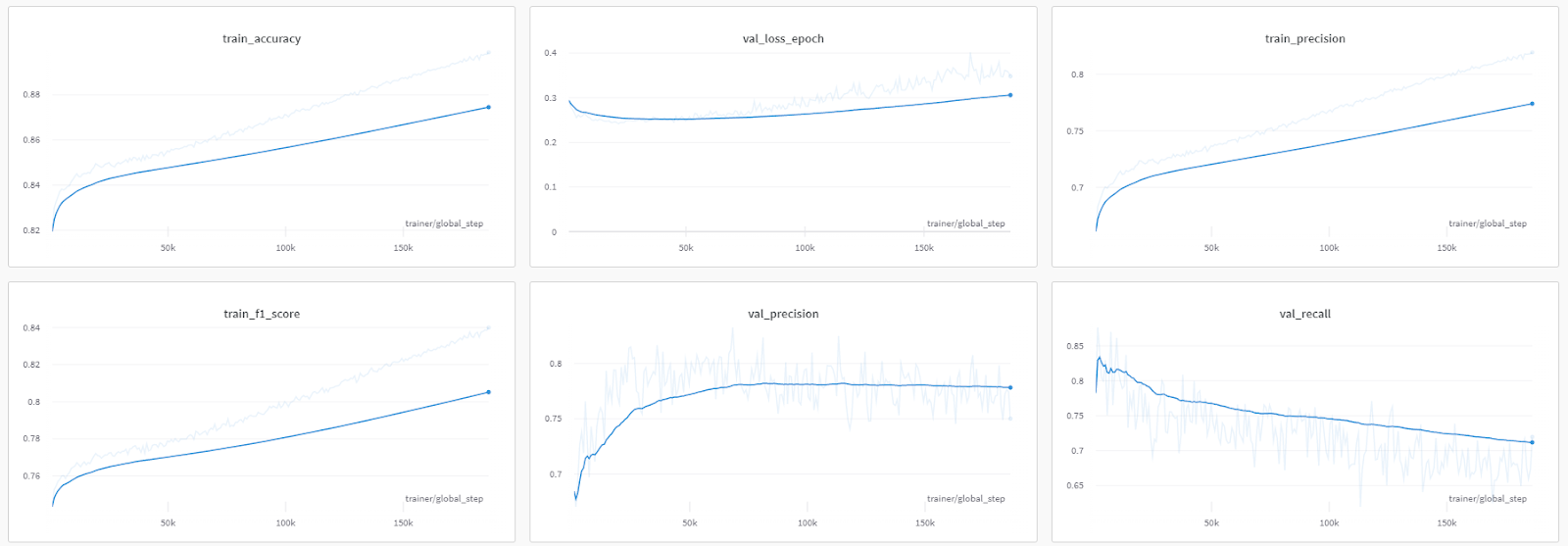The image size is (1568, 546).
Task: Click the train_precision chart title
Action: tap(1304, 39)
